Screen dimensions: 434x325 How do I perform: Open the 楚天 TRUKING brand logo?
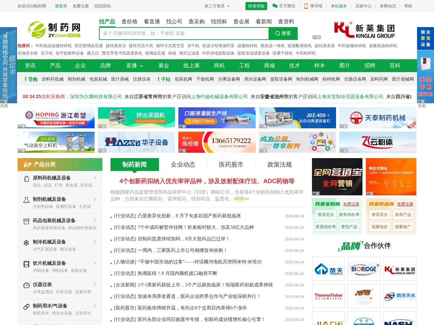[x=328, y=269]
